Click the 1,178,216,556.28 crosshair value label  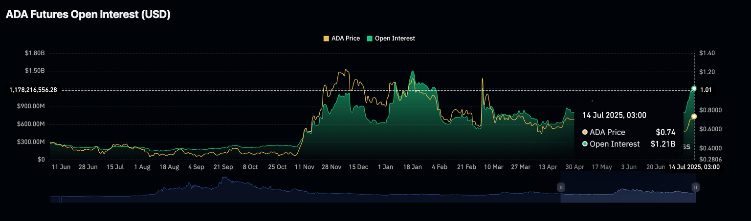(33, 90)
